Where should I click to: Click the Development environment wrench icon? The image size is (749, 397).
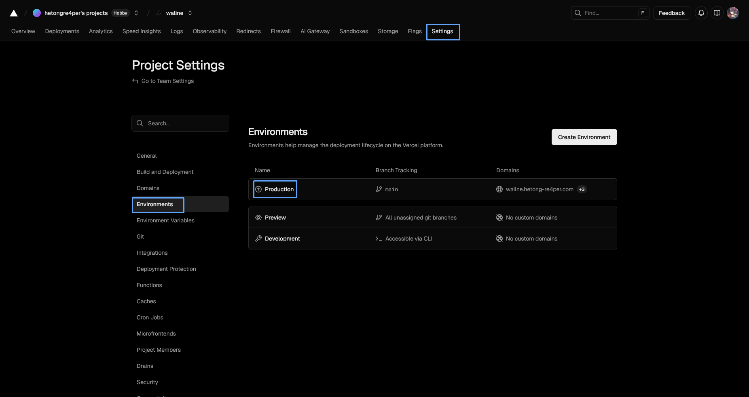[x=258, y=239]
